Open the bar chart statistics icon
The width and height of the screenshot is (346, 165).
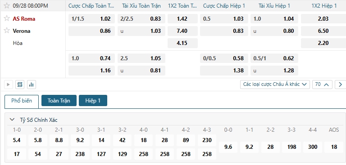(x=32, y=85)
